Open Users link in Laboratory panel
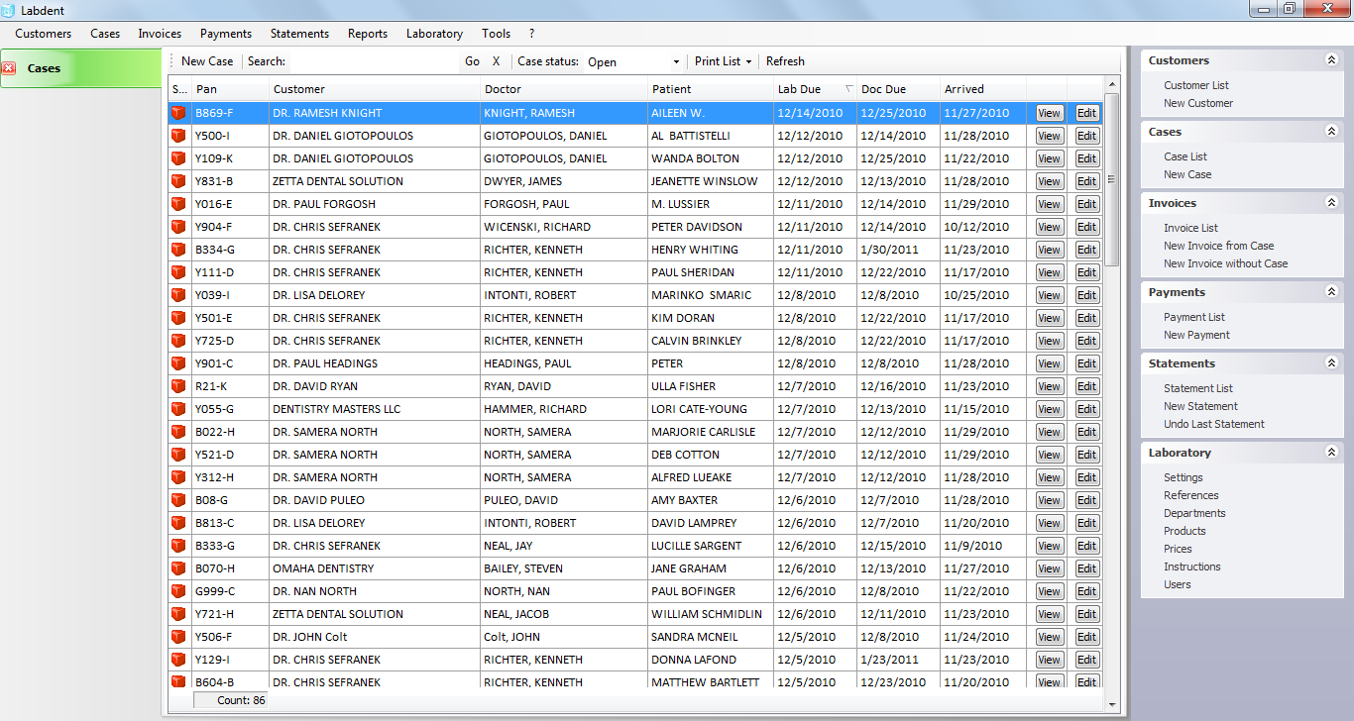Viewport: 1354px width, 721px height. [x=1178, y=584]
